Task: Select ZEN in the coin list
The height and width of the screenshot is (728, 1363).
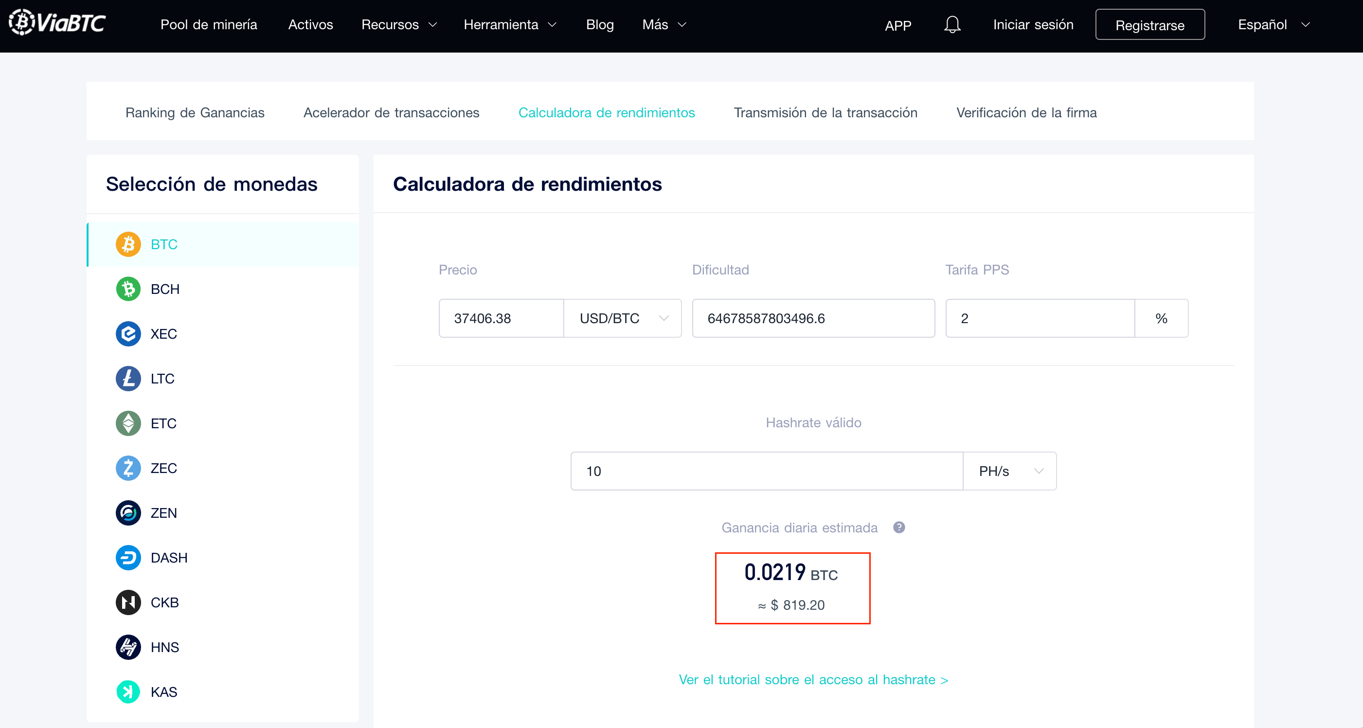Action: 223,512
